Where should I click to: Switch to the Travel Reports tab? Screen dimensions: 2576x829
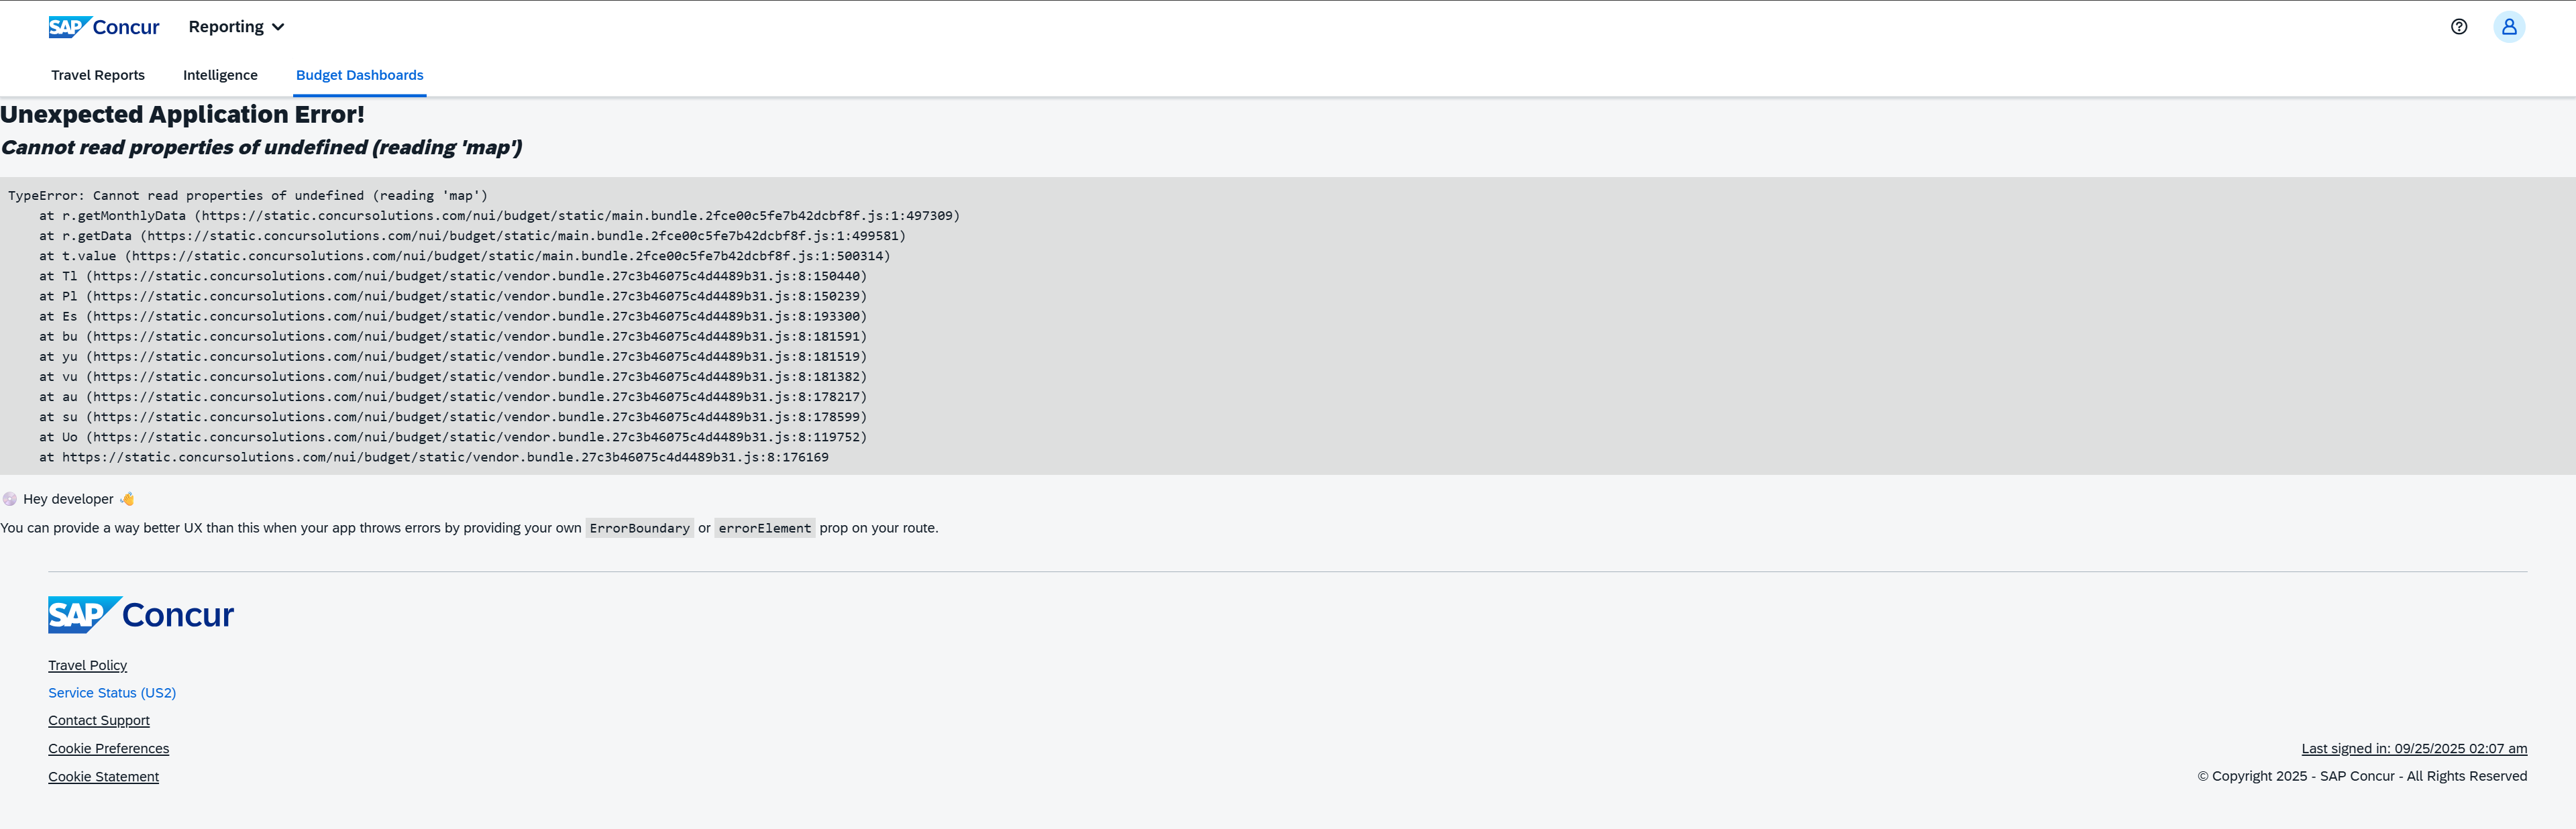click(98, 75)
